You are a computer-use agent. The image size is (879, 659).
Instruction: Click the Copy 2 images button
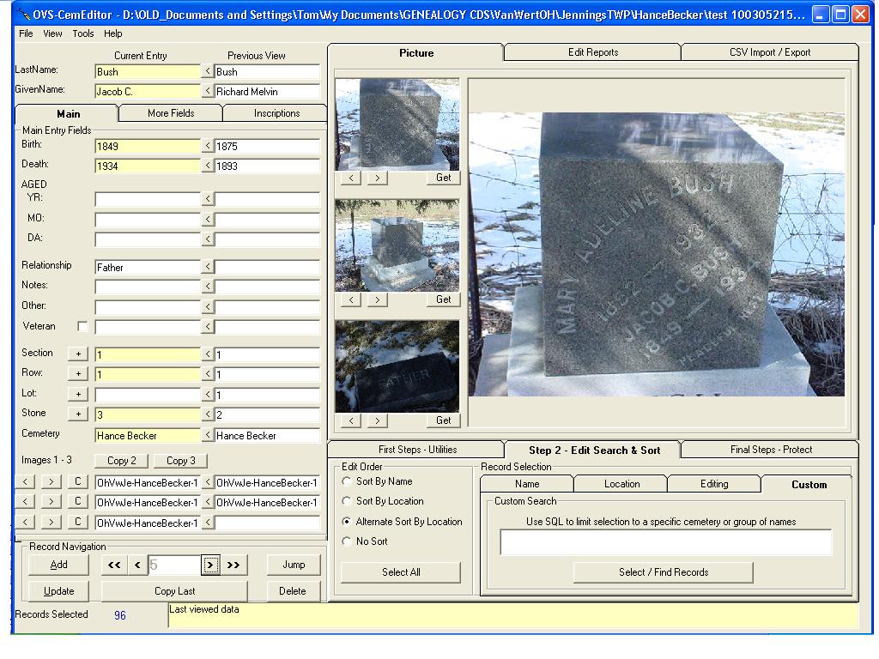point(122,461)
